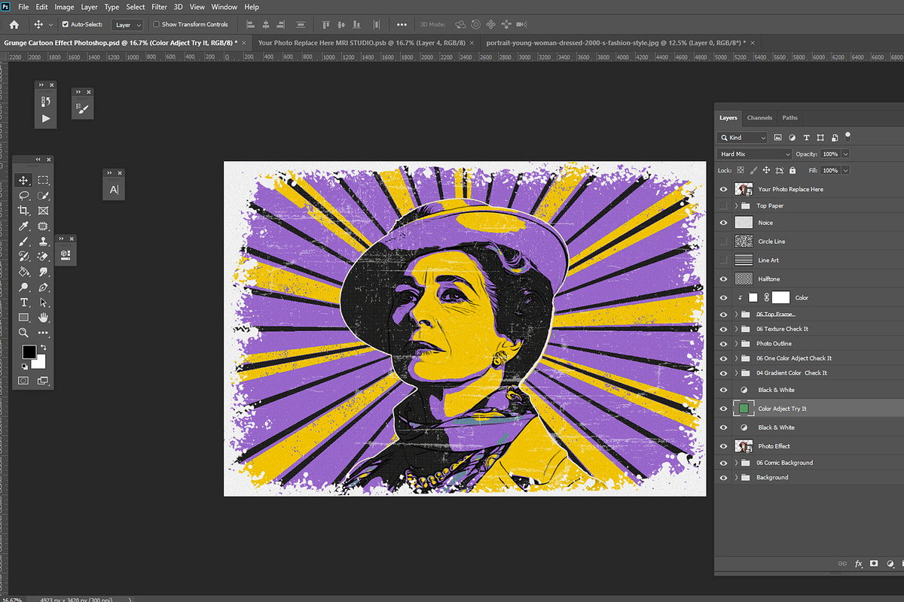Screen dimensions: 904x602
Task: Expand the Photo Outline group
Action: click(x=736, y=344)
